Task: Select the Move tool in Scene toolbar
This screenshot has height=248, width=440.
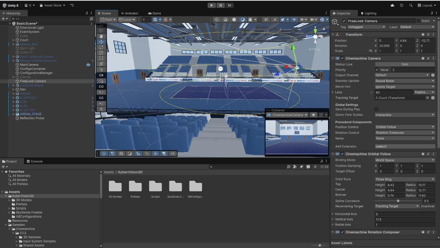Action: [x=101, y=42]
